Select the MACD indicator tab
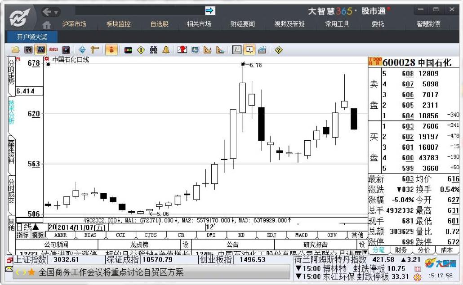Viewport: 463px width, 285px height. [302, 235]
